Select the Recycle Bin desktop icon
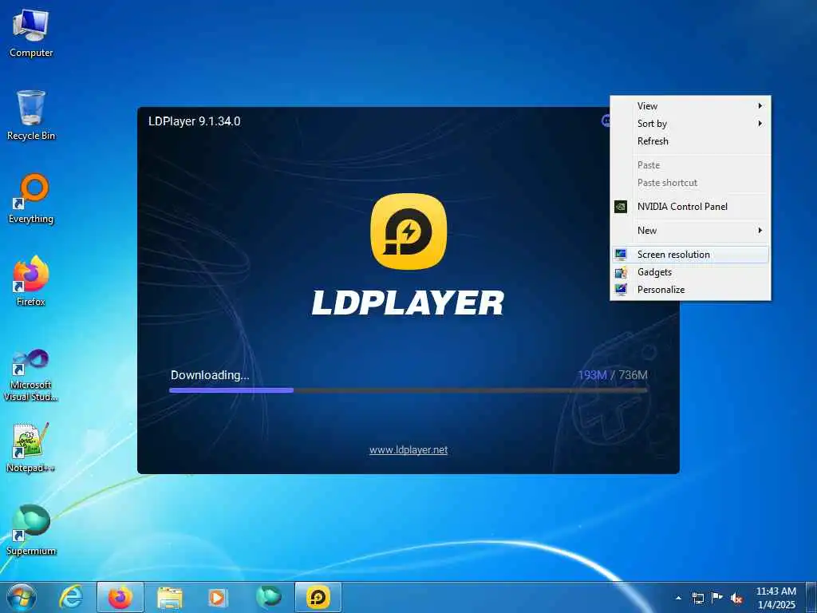Screen dimensions: 817x613 31,115
